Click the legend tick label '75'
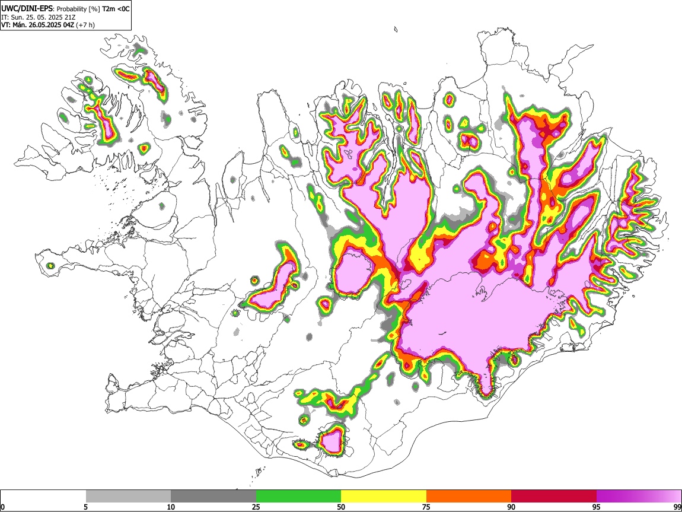This screenshot has width=682, height=512. (426, 507)
